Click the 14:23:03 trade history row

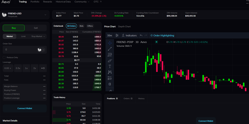pyautogui.click(x=77, y=112)
